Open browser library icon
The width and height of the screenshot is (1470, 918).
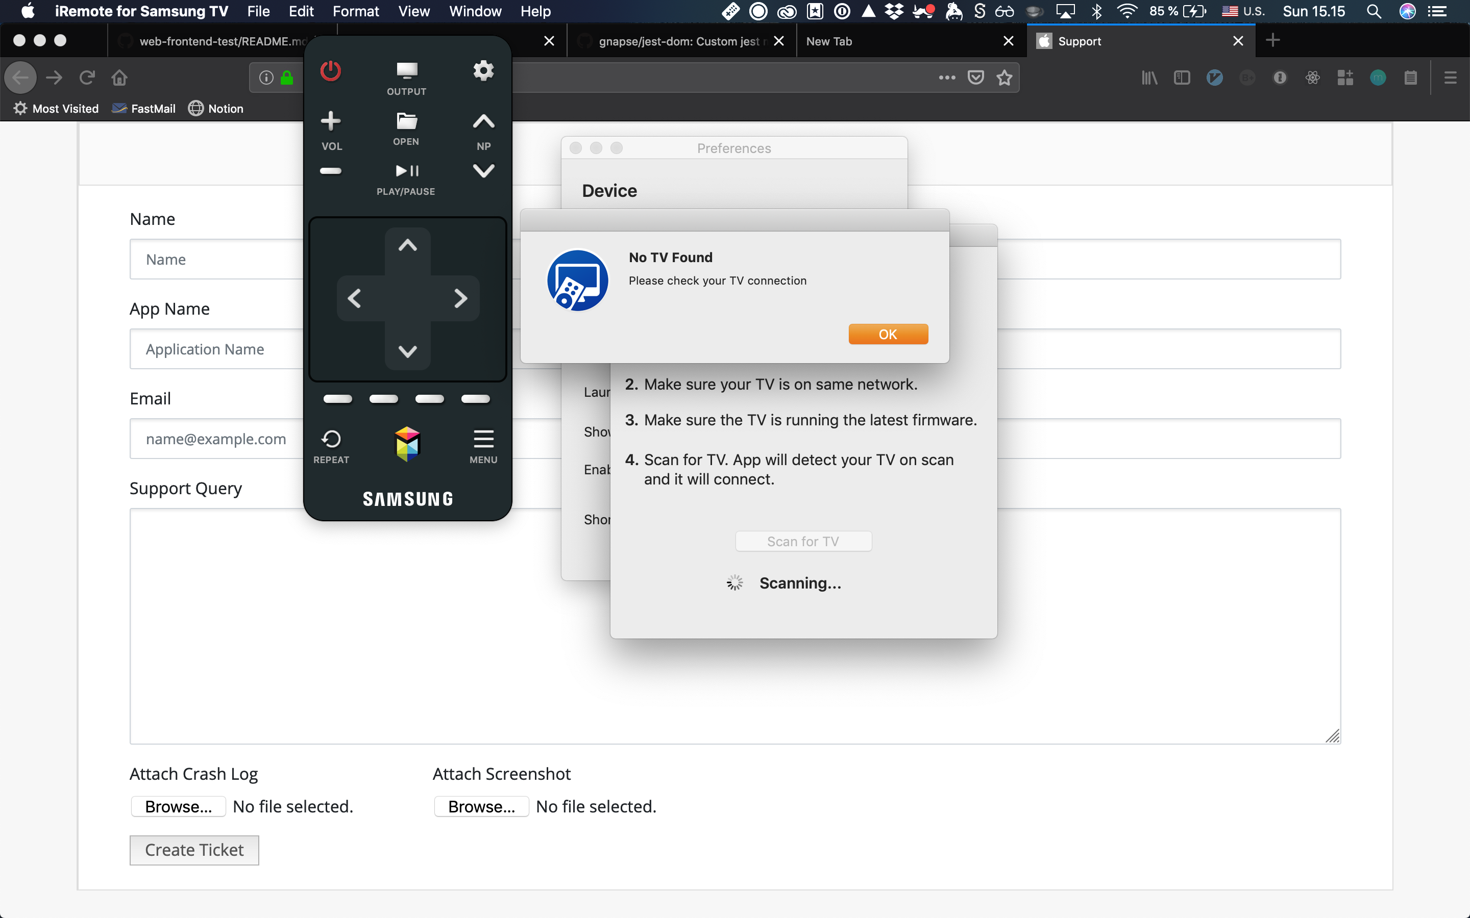tap(1149, 77)
